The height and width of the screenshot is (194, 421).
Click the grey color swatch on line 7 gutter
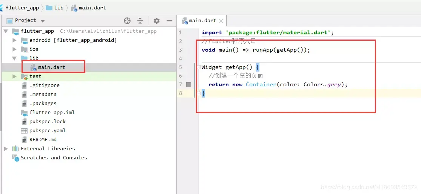pyautogui.click(x=188, y=85)
